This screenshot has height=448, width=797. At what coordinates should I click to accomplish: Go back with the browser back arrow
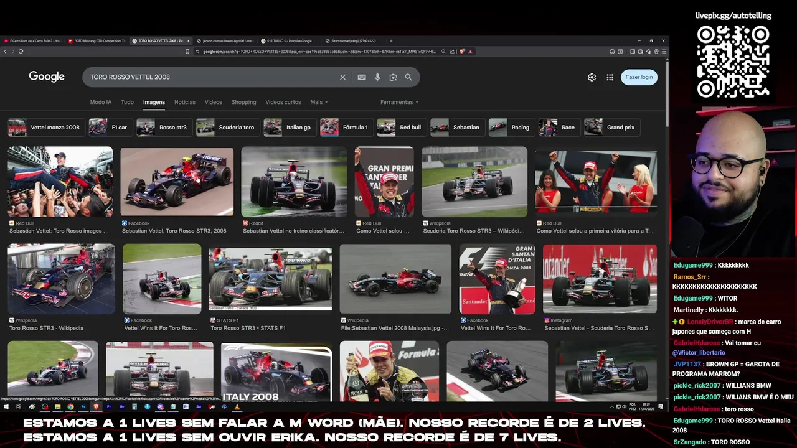pyautogui.click(x=6, y=51)
